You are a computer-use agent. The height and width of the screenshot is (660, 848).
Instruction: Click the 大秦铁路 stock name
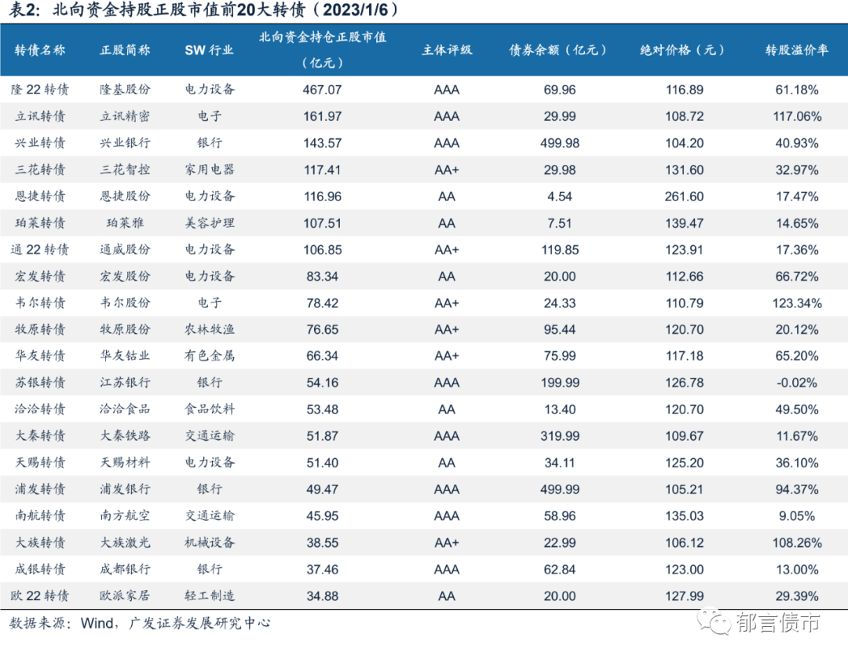(x=125, y=435)
